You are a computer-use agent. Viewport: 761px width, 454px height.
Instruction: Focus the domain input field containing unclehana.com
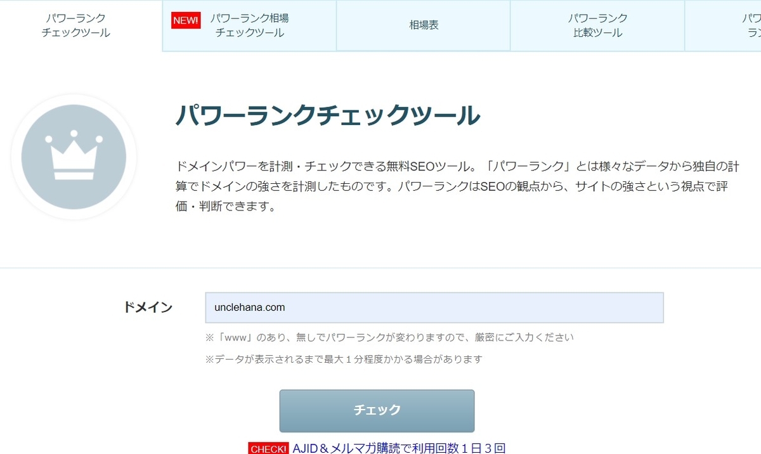pyautogui.click(x=434, y=308)
